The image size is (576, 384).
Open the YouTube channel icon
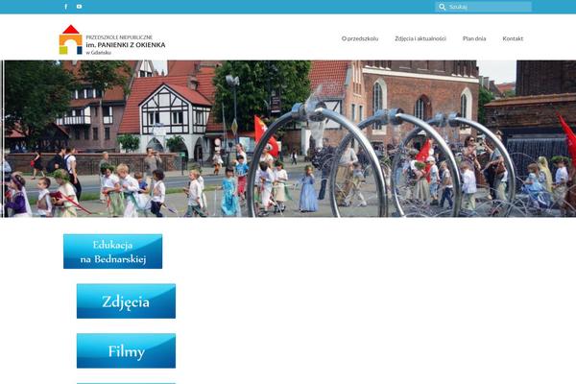[x=79, y=7]
